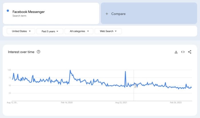Select the Feb 16, 2020 axis label
The width and height of the screenshot is (200, 118).
pos(67,103)
